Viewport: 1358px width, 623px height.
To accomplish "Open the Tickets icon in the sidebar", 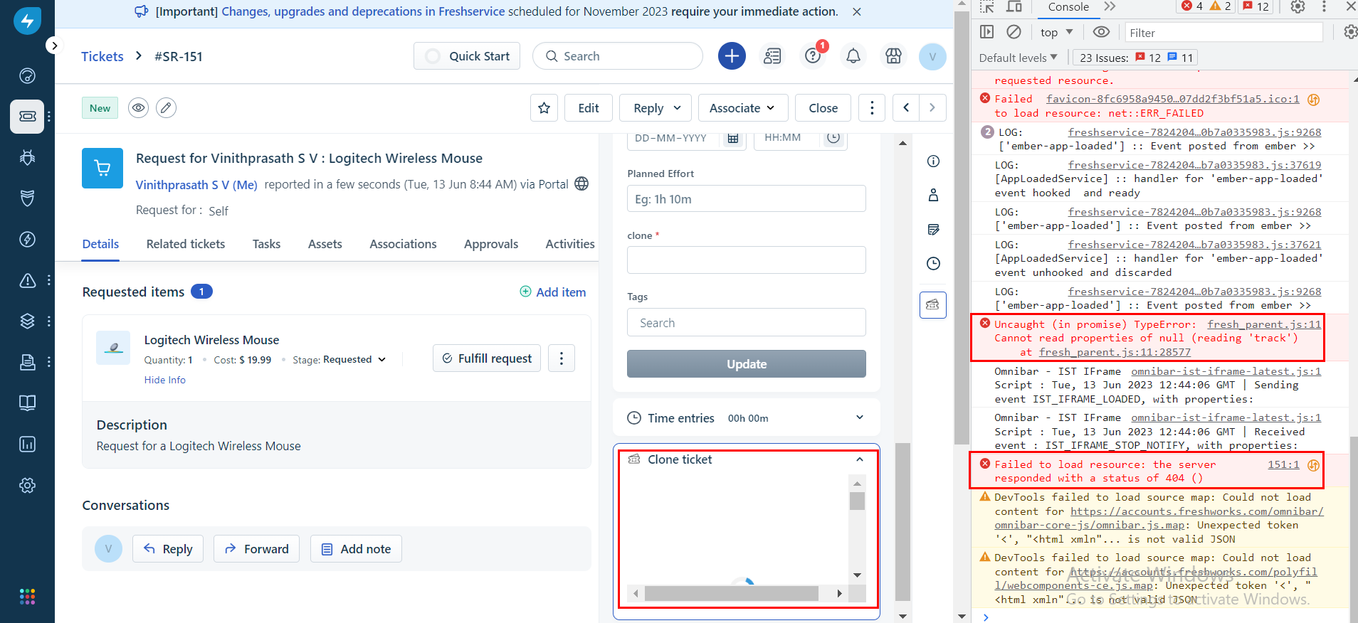I will pos(27,116).
